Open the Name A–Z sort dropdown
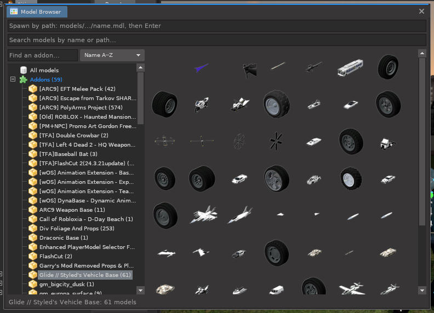Image resolution: width=434 pixels, height=313 pixels. point(112,55)
